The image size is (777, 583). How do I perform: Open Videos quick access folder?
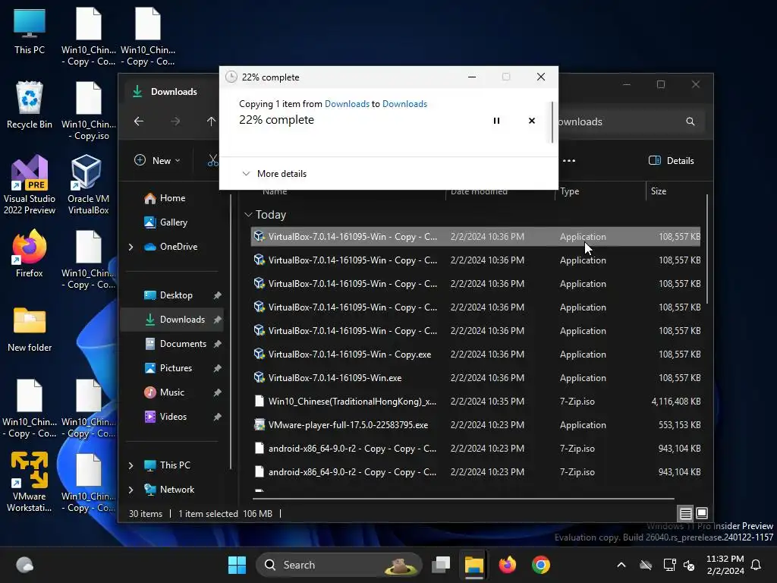tap(172, 417)
